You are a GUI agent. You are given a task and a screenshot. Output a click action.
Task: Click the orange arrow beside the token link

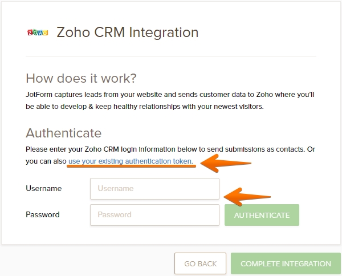click(x=224, y=162)
